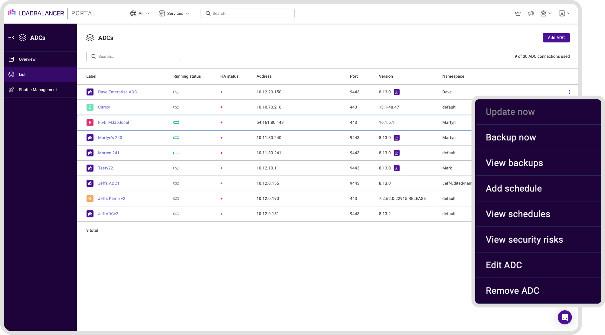Expand the All globe scope dropdown
605x335 pixels.
point(140,13)
